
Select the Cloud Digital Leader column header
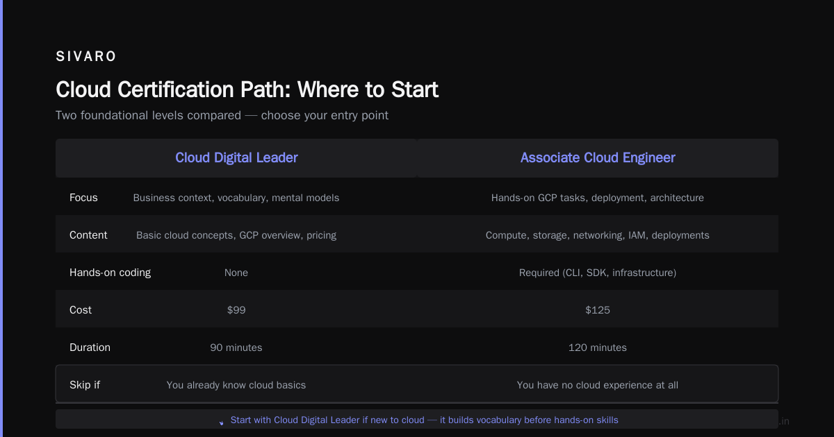tap(236, 158)
